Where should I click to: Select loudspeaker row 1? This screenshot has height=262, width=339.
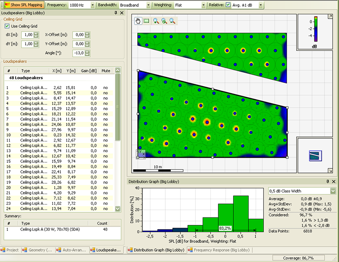pos(58,88)
